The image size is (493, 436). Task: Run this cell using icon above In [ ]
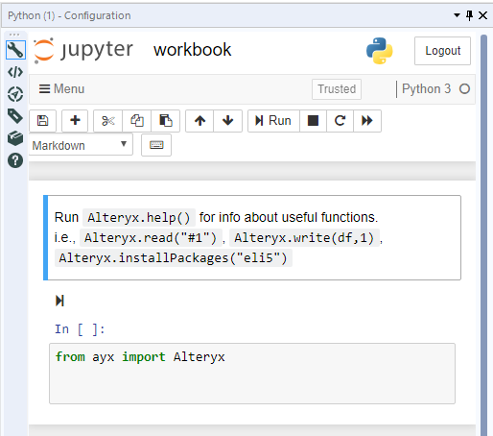pos(59,301)
